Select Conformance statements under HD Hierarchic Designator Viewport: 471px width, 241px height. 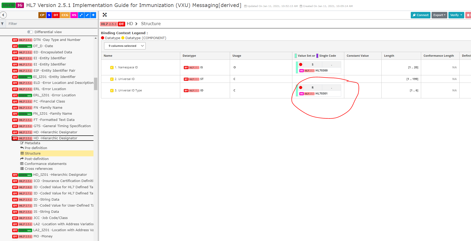click(45, 164)
